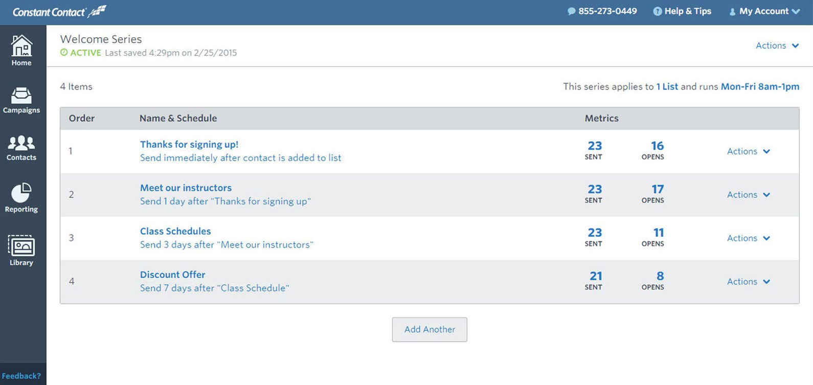The width and height of the screenshot is (813, 385).
Task: Click the Name & Schedule column header
Action: (178, 118)
